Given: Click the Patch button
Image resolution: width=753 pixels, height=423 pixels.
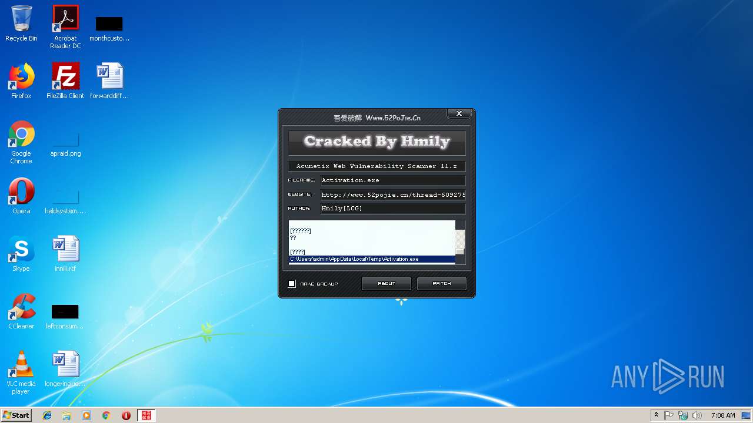Looking at the screenshot, I should tap(442, 284).
